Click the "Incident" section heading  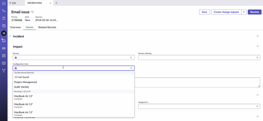[18, 36]
